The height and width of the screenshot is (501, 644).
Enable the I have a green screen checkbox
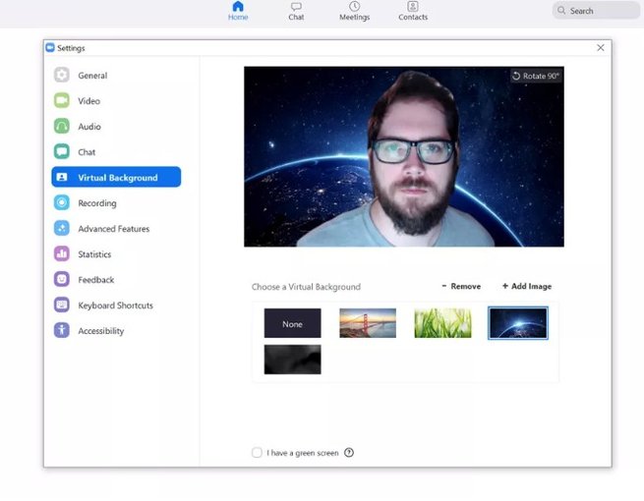coord(257,453)
